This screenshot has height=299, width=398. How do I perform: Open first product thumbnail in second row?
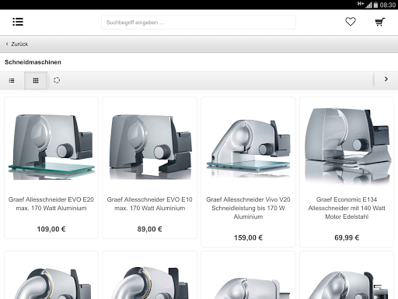[51, 283]
